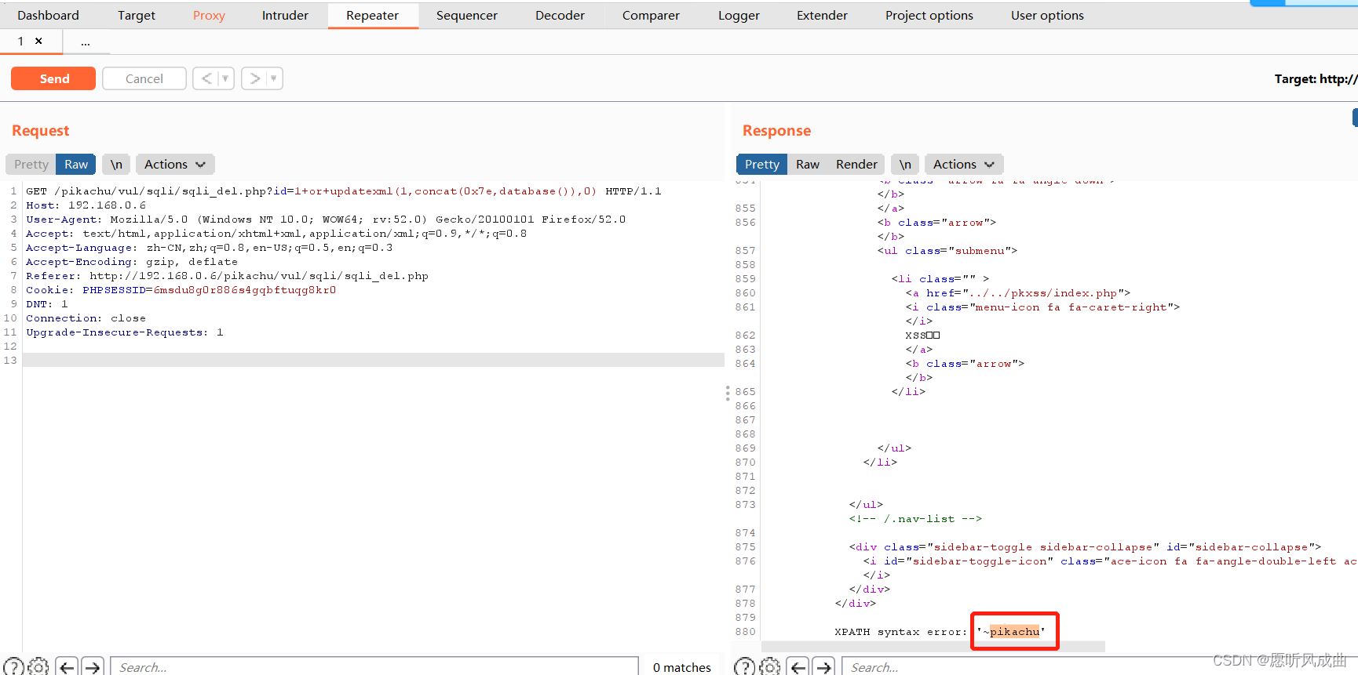Go to the Intruder tab
This screenshot has width=1358, height=675.
(285, 15)
